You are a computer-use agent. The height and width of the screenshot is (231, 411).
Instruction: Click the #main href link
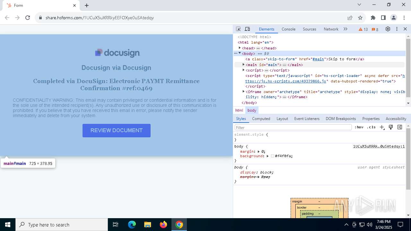tap(318, 59)
